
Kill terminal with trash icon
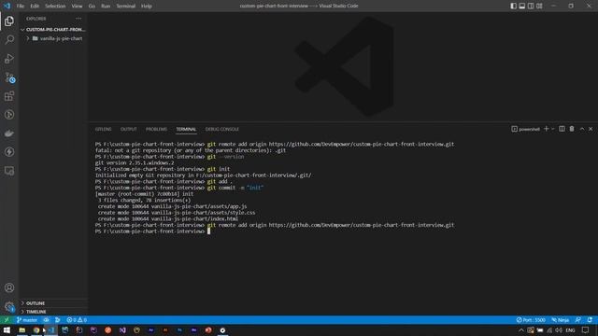(x=572, y=129)
